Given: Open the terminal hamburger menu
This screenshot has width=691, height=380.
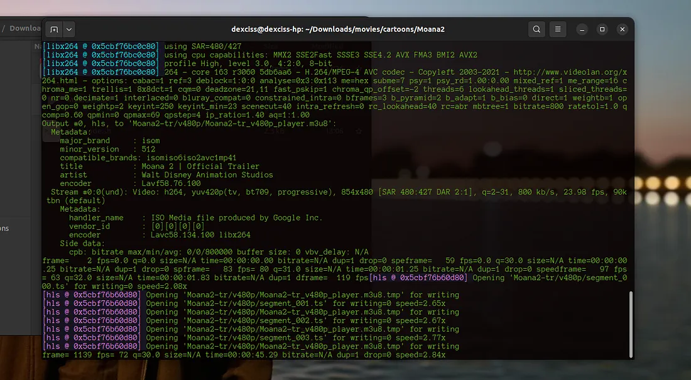Looking at the screenshot, I should 557,29.
